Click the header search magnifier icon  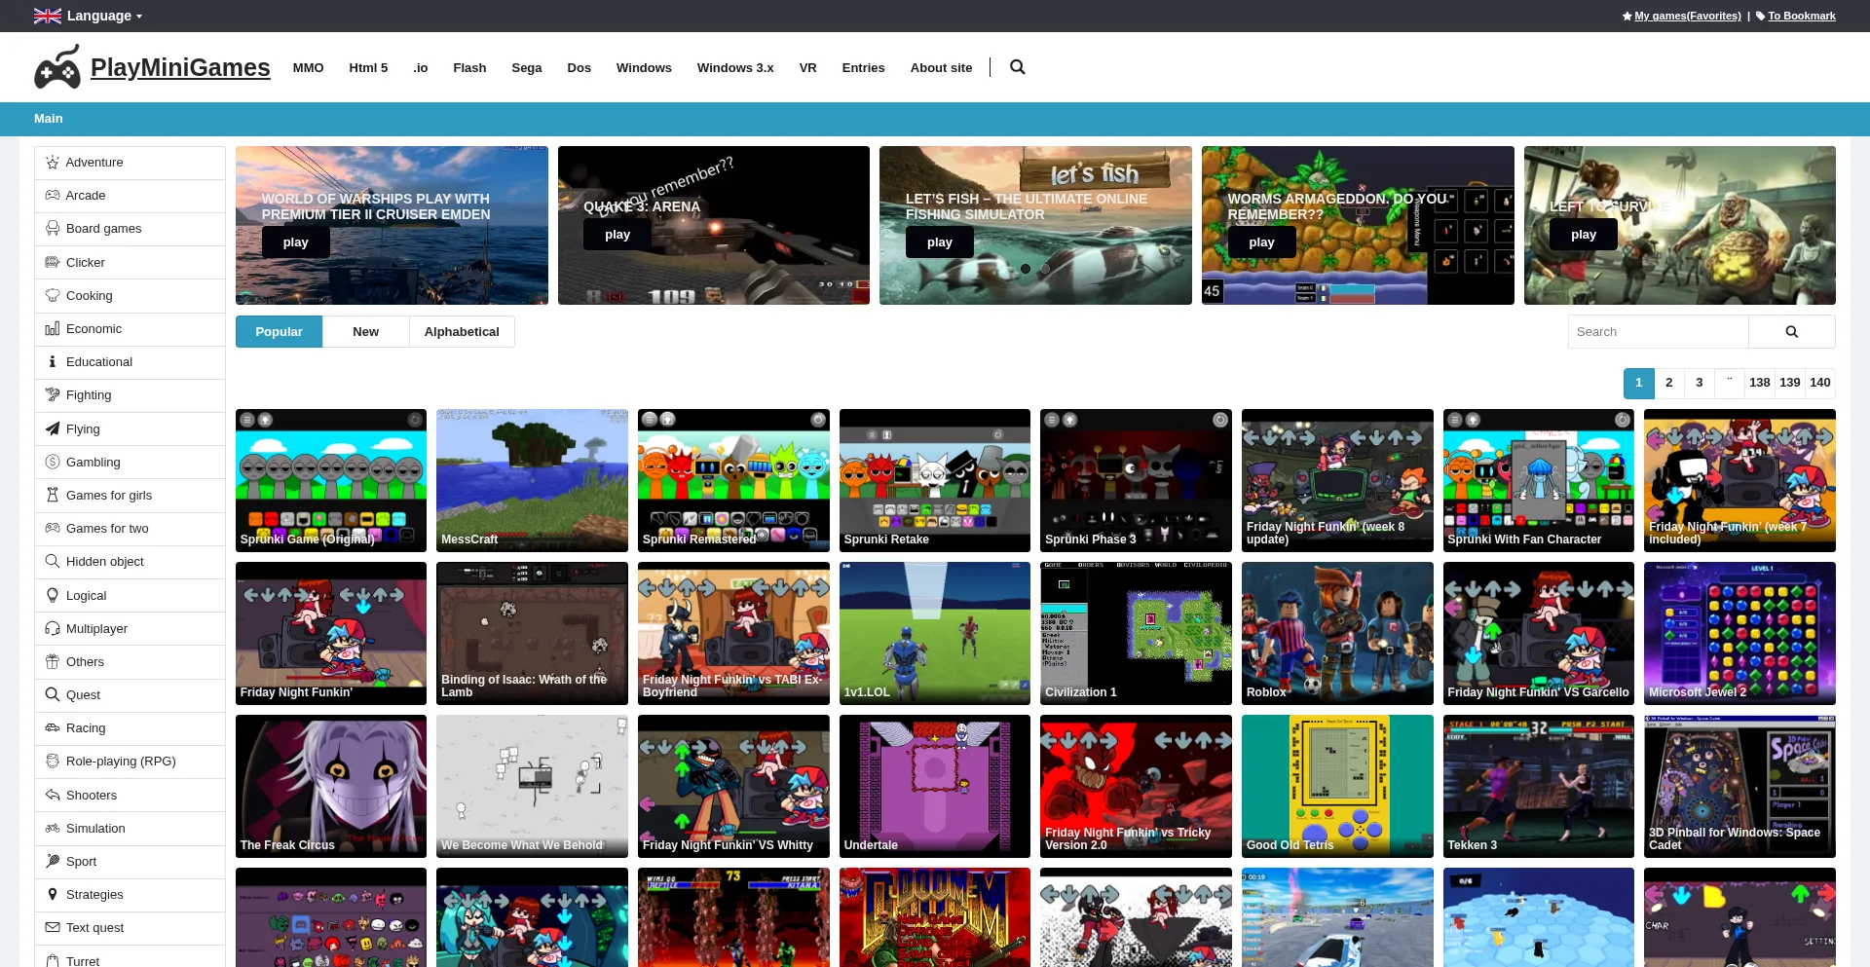pyautogui.click(x=1018, y=67)
